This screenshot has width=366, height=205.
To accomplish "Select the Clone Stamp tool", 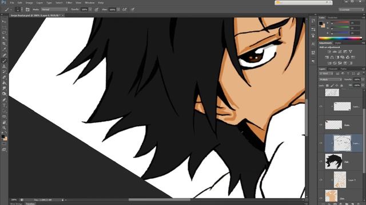I will (x=4, y=67).
